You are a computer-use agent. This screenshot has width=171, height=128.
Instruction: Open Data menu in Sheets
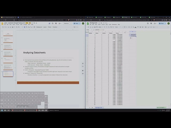107,25
